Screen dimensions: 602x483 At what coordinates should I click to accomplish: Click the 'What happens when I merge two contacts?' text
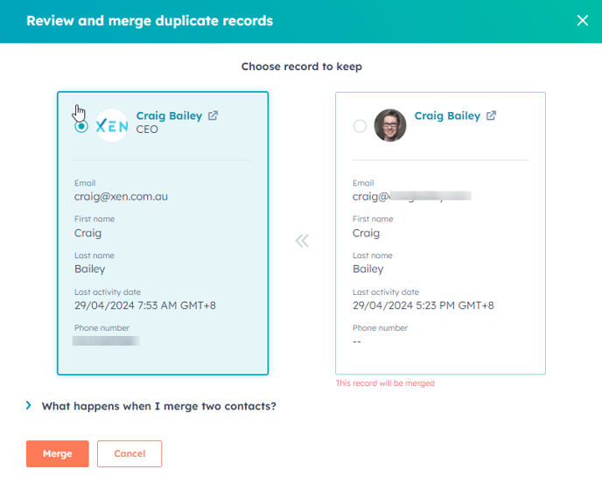tap(159, 406)
